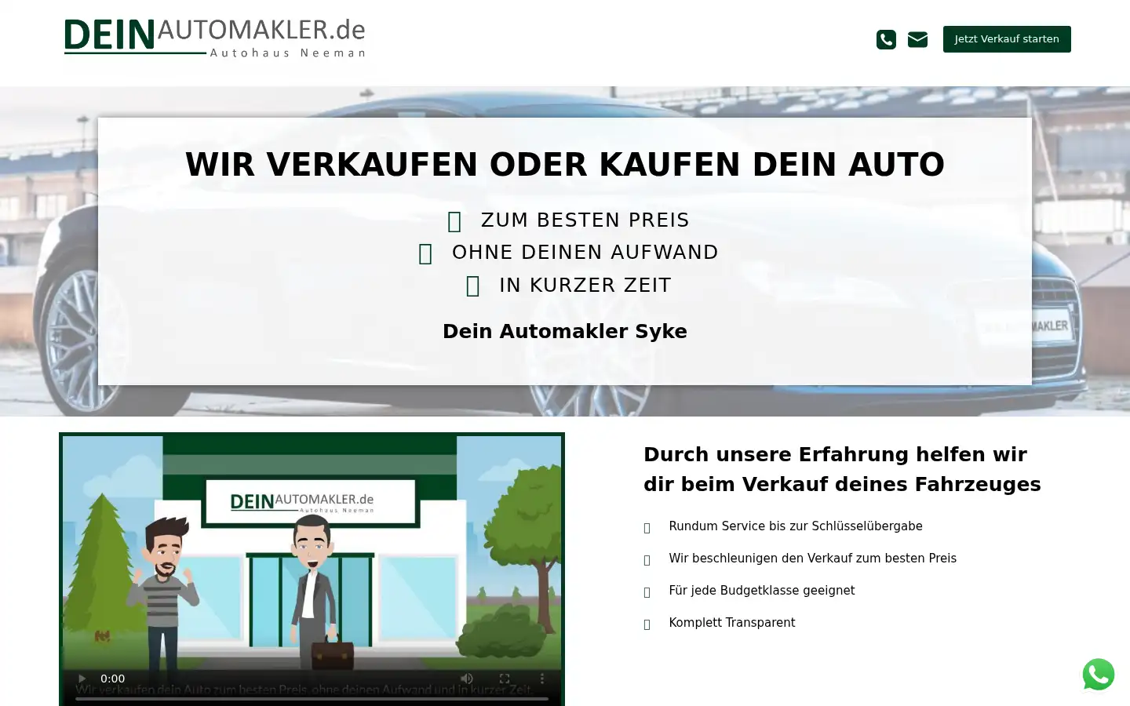The width and height of the screenshot is (1130, 706).
Task: Open WhatsApp chat icon
Action: coord(1098,675)
